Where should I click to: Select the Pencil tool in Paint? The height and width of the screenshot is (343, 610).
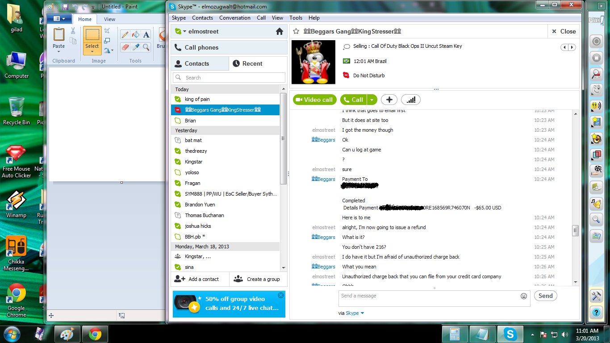coord(125,34)
